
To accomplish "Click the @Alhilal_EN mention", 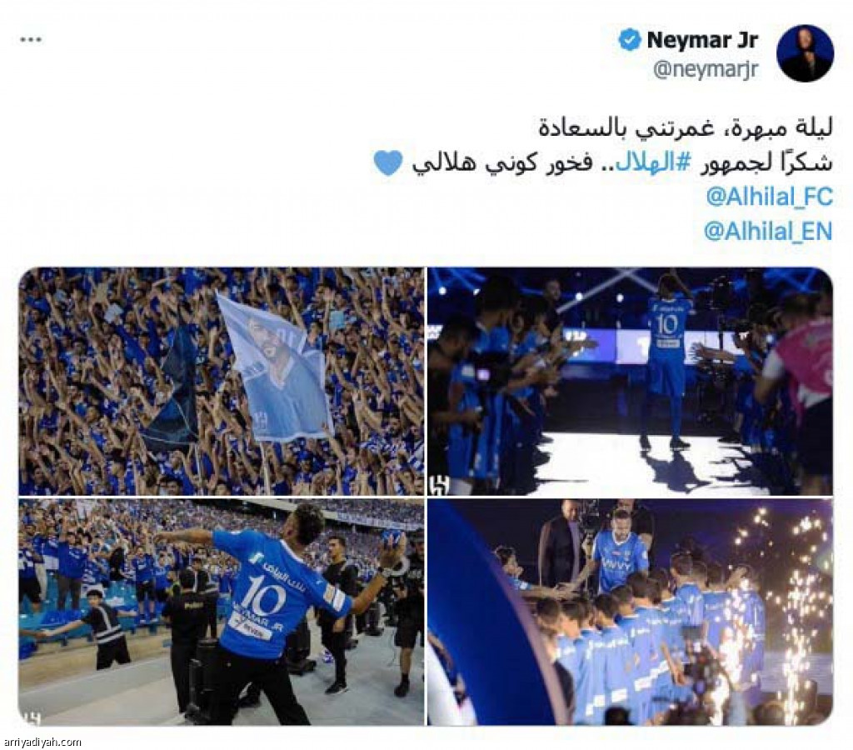I will tap(768, 232).
